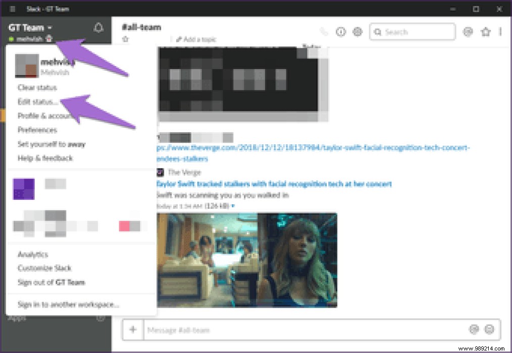
Task: Click the hamburger menu in the title bar
Action: click(12, 9)
